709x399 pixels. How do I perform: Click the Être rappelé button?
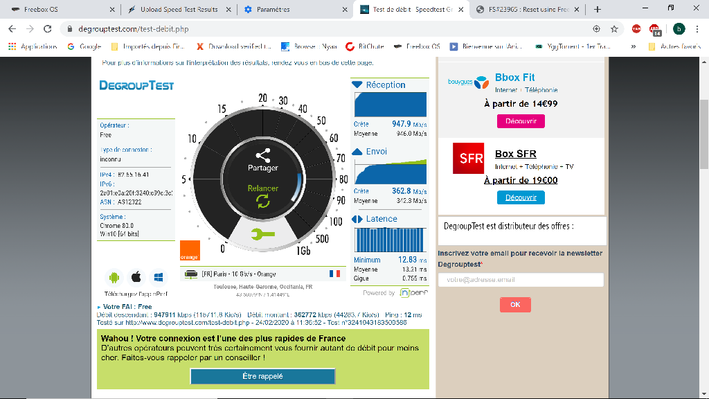262,376
